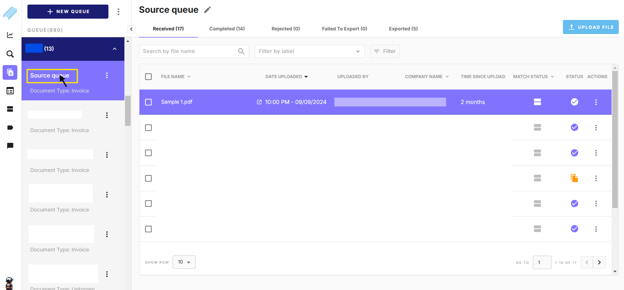Open Sample 1.pdf in new tab icon
This screenshot has height=290, width=624.
[x=259, y=102]
